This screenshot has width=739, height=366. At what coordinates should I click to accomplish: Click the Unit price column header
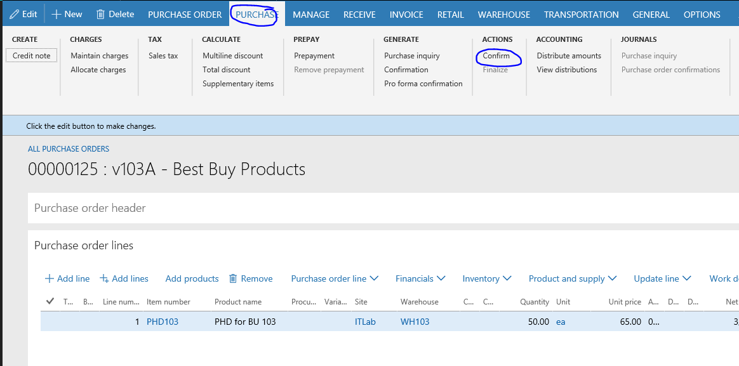tap(625, 302)
